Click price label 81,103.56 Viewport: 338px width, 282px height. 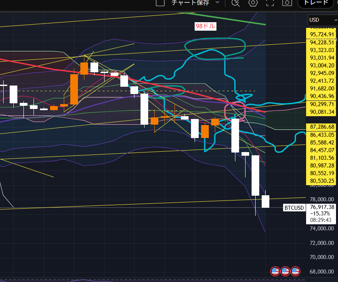tap(321, 158)
